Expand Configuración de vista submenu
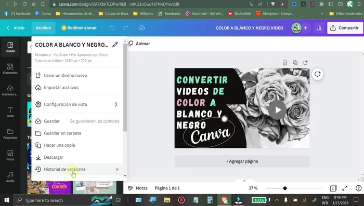Viewport: 364px width, 206px height. click(77, 104)
